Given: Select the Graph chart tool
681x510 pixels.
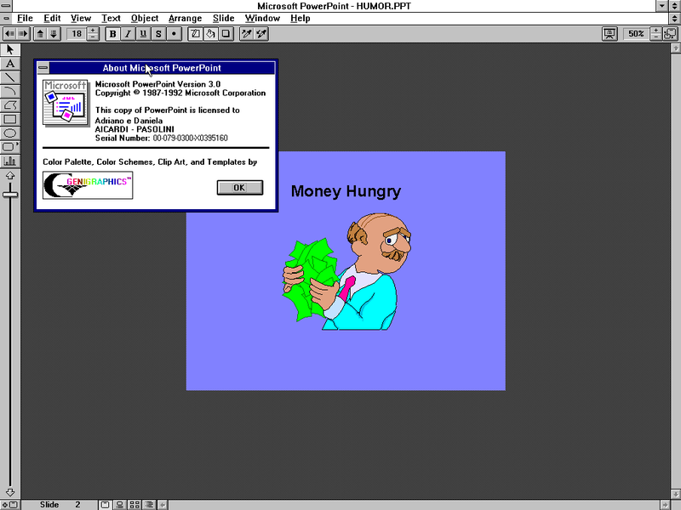Looking at the screenshot, I should coord(10,161).
